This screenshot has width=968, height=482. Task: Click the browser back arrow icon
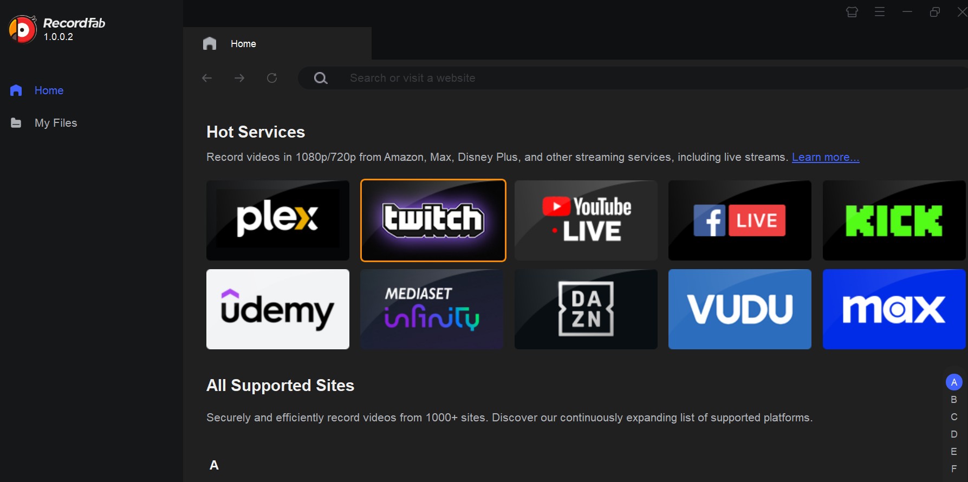point(207,78)
